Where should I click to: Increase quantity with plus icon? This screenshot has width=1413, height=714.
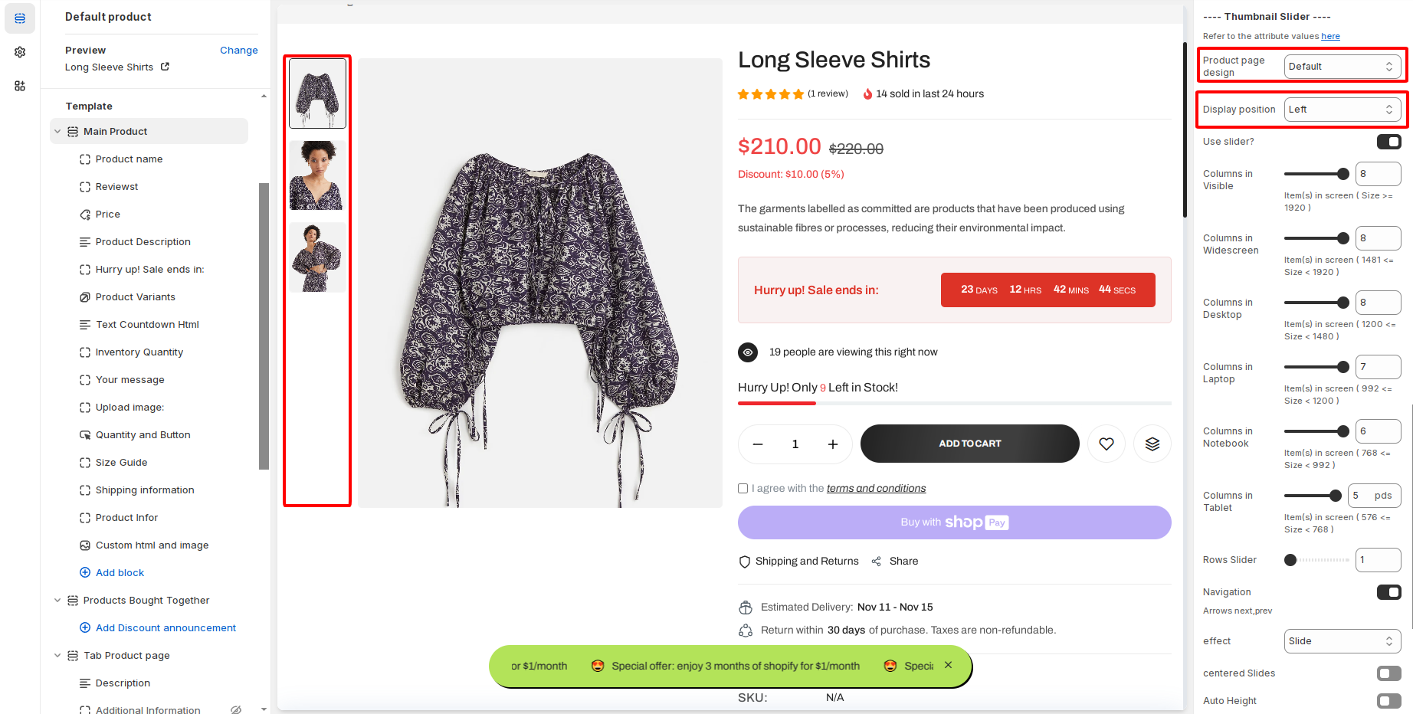833,444
